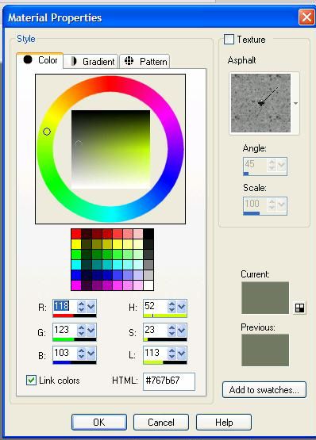The image size is (316, 440).
Task: Click the saturation/lightness square picker
Action: coord(110,149)
